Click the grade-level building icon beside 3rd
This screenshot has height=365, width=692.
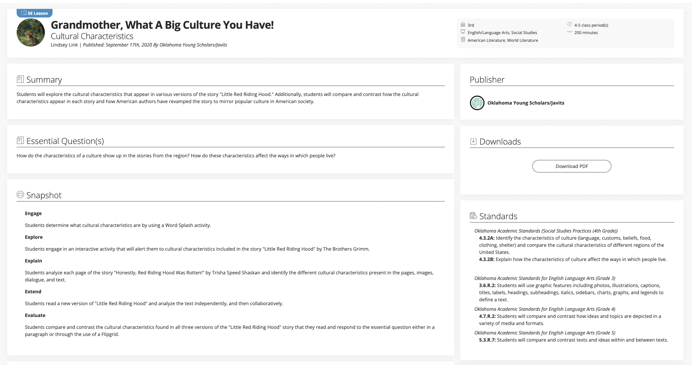coord(463,25)
